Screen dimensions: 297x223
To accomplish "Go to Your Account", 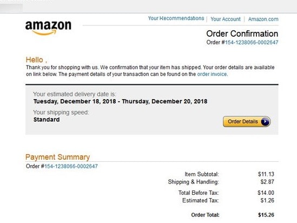I will click(x=226, y=19).
